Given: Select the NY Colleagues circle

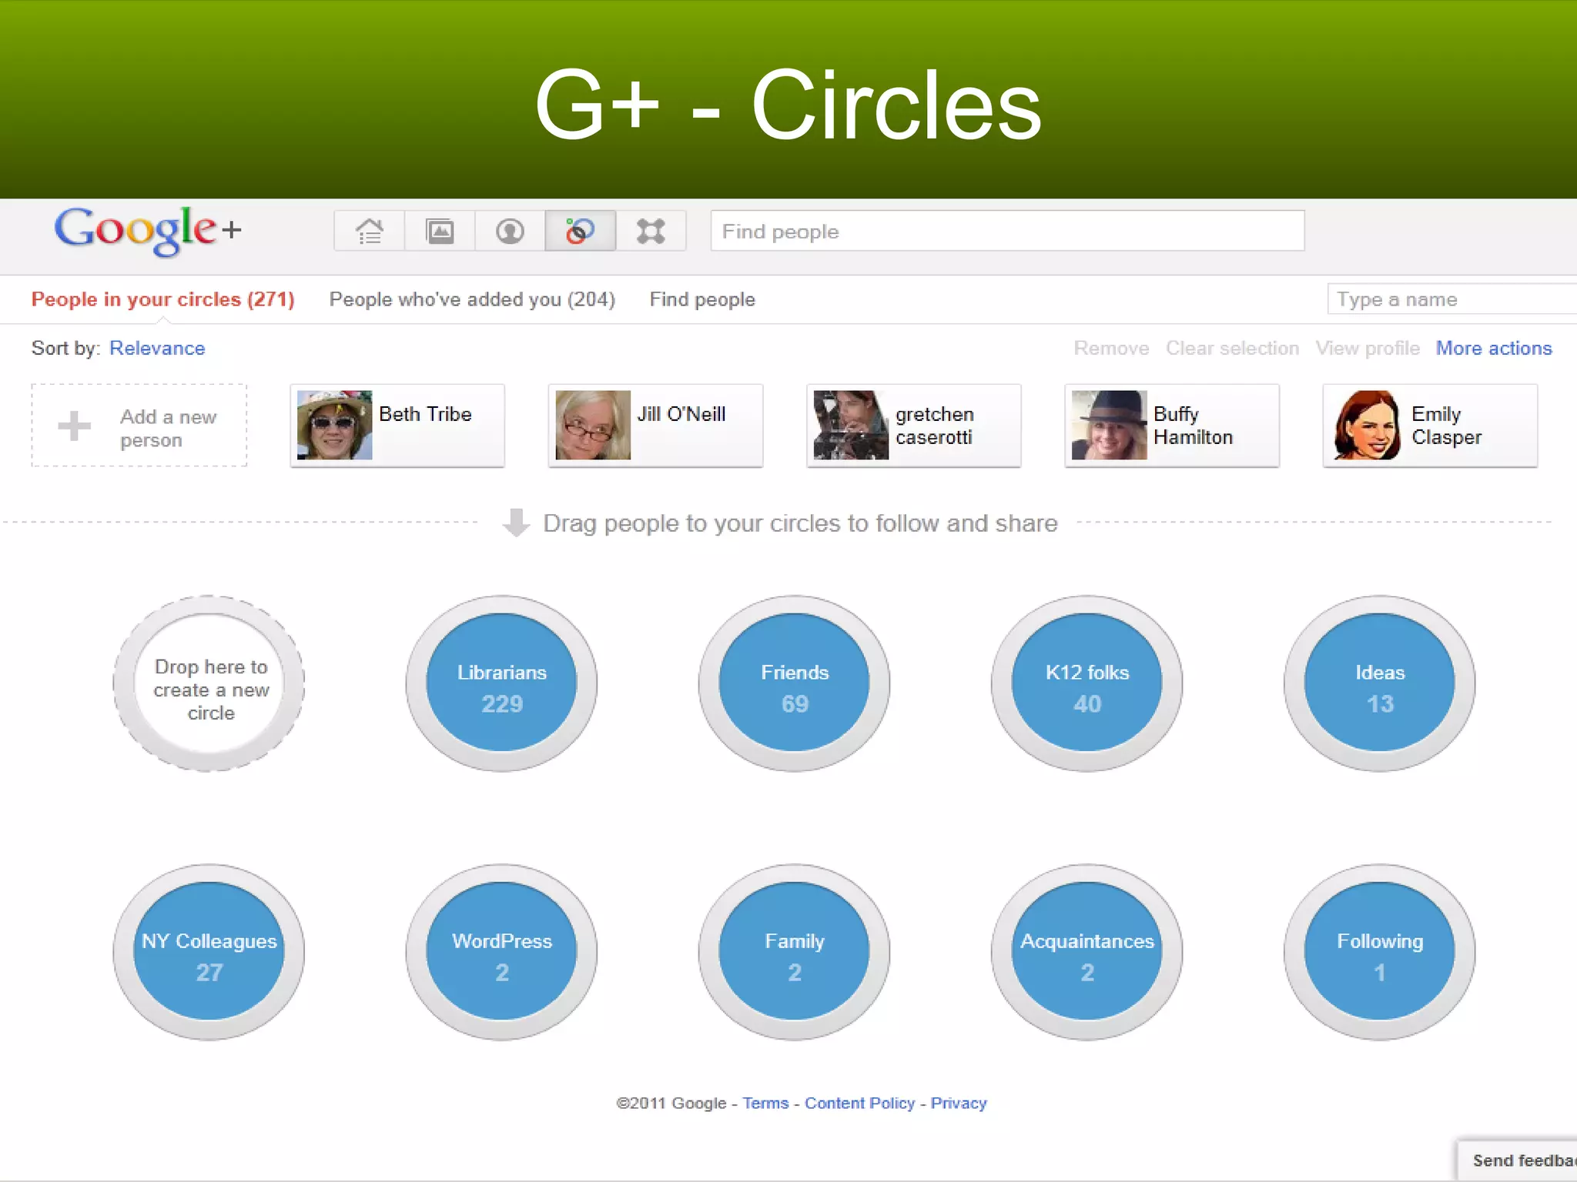Looking at the screenshot, I should pyautogui.click(x=209, y=953).
